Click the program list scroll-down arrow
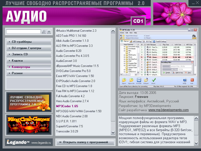Screen dimensions: 201x151 113,132
